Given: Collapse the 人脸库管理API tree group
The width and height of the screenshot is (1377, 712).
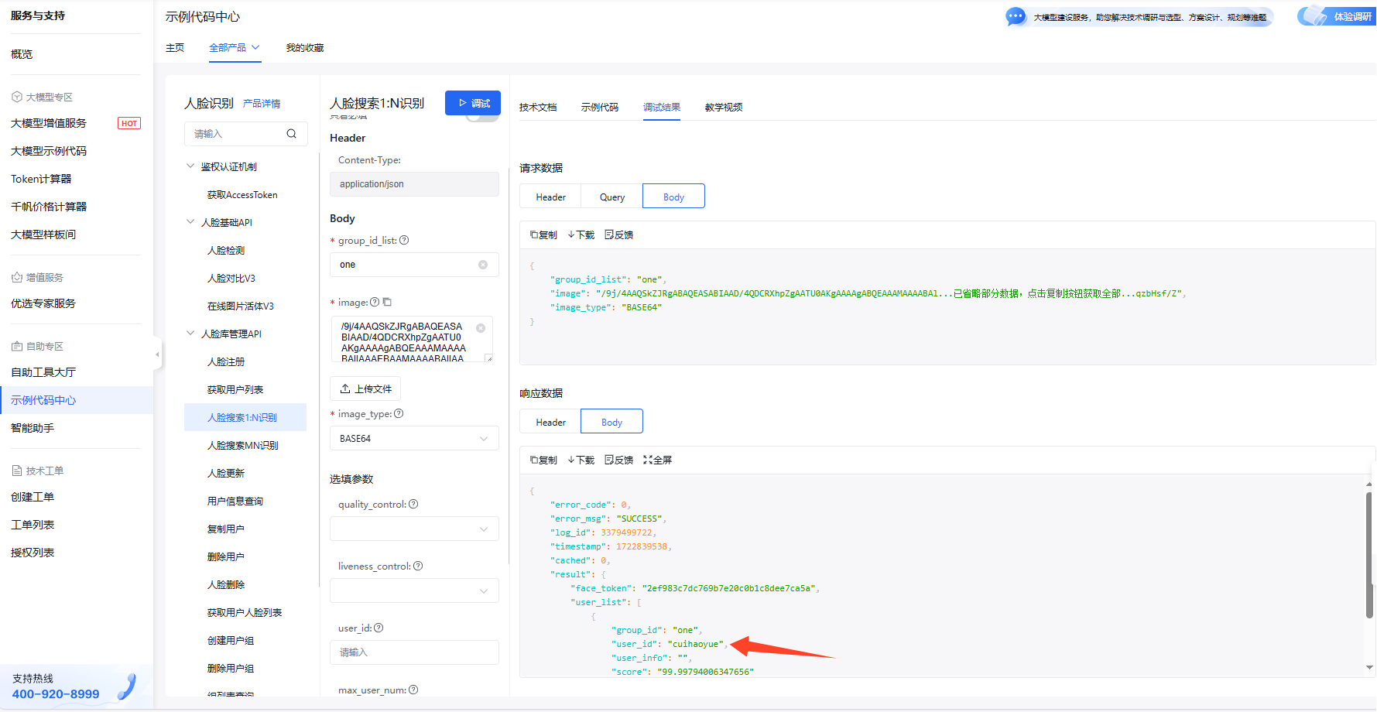Looking at the screenshot, I should pos(190,334).
